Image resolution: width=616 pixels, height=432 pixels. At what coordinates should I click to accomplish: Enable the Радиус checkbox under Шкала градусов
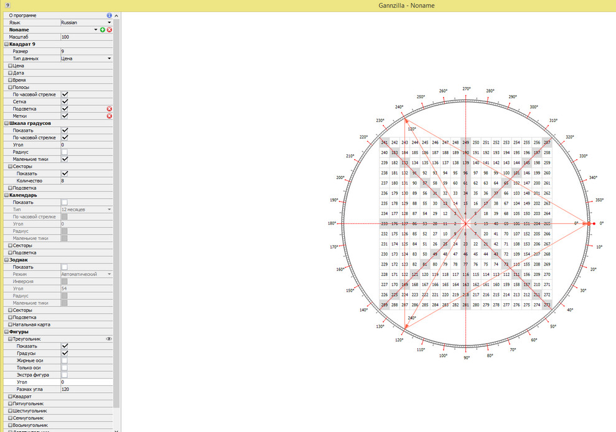[65, 152]
